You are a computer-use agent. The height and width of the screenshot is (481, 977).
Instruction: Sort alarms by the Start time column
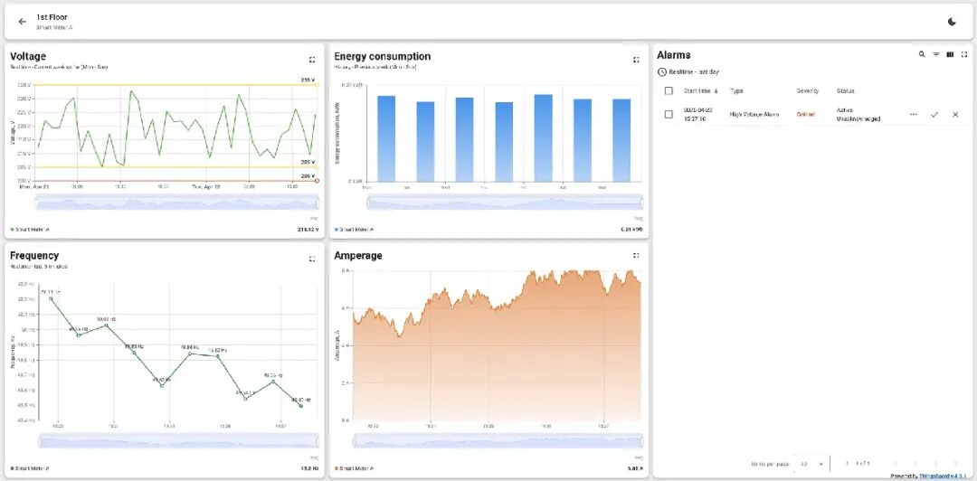click(700, 91)
